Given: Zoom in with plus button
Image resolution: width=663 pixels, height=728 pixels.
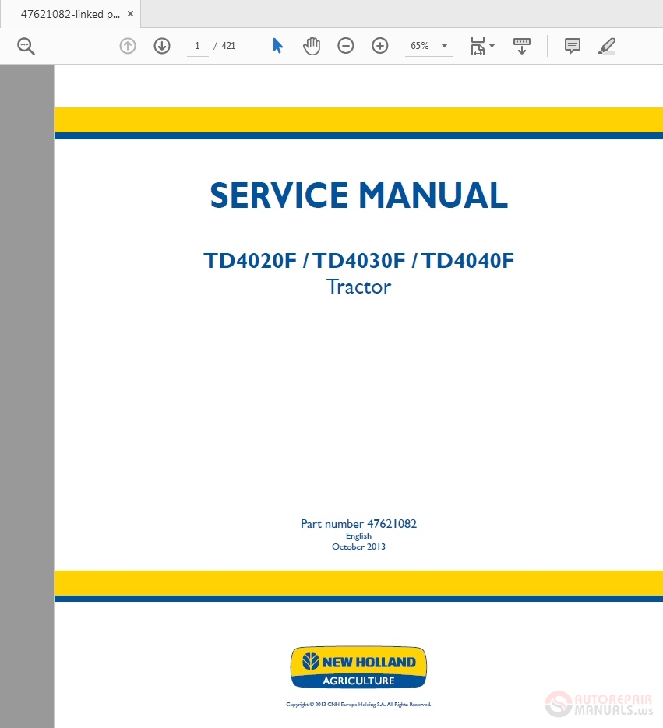Looking at the screenshot, I should [380, 46].
